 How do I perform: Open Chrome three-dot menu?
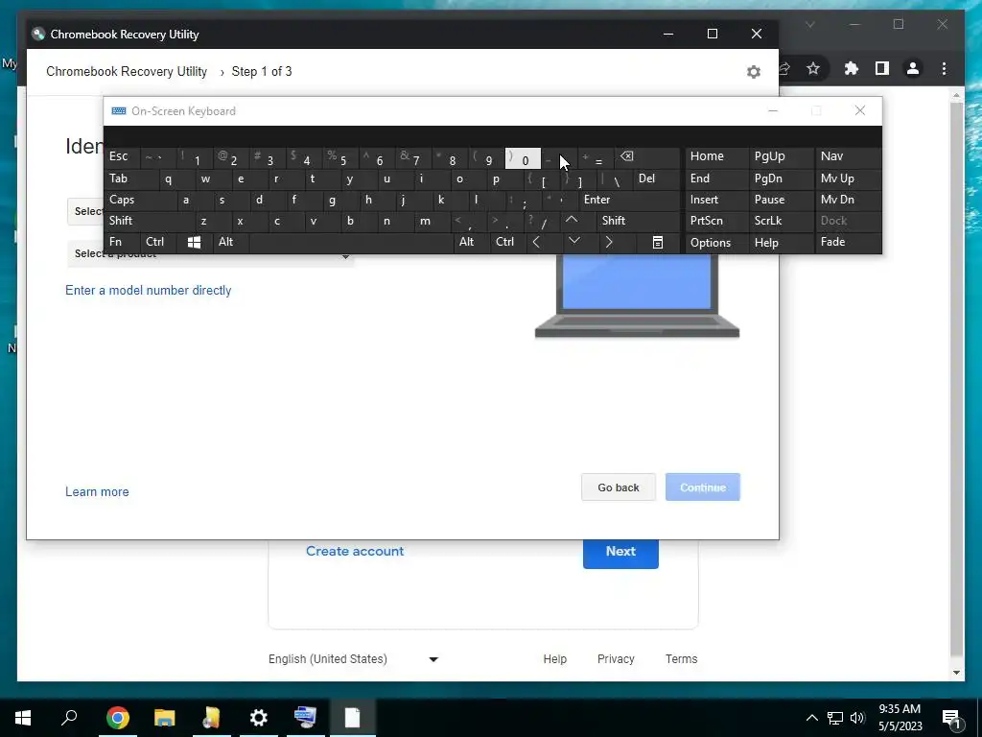coord(944,68)
